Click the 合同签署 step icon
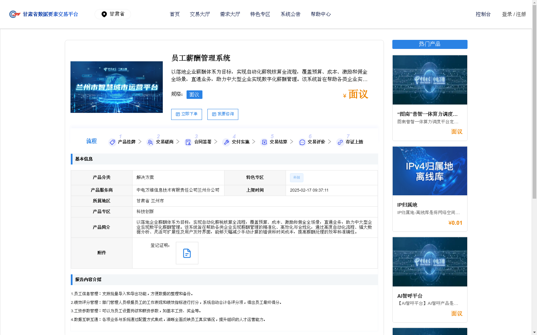This screenshot has width=537, height=335. (188, 142)
